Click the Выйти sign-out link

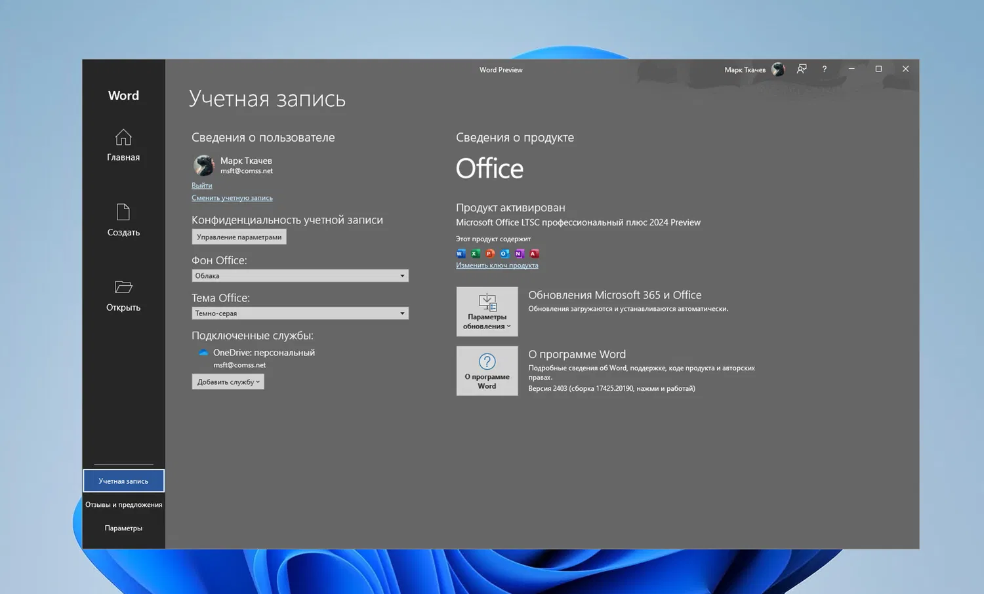202,186
